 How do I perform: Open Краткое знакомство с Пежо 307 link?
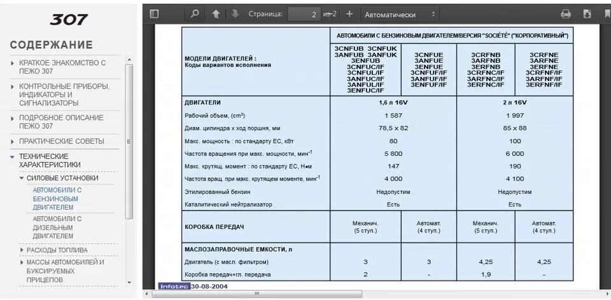point(62,67)
